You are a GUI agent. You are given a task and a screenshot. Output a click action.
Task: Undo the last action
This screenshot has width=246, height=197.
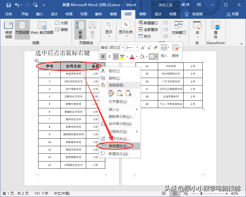[17, 5]
